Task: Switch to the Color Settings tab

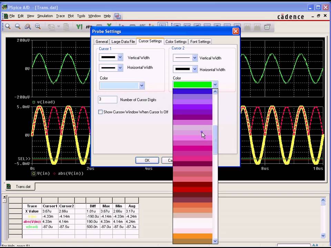Action: 176,42
